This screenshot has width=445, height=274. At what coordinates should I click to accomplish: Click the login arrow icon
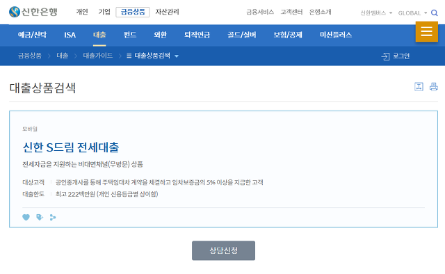click(385, 56)
